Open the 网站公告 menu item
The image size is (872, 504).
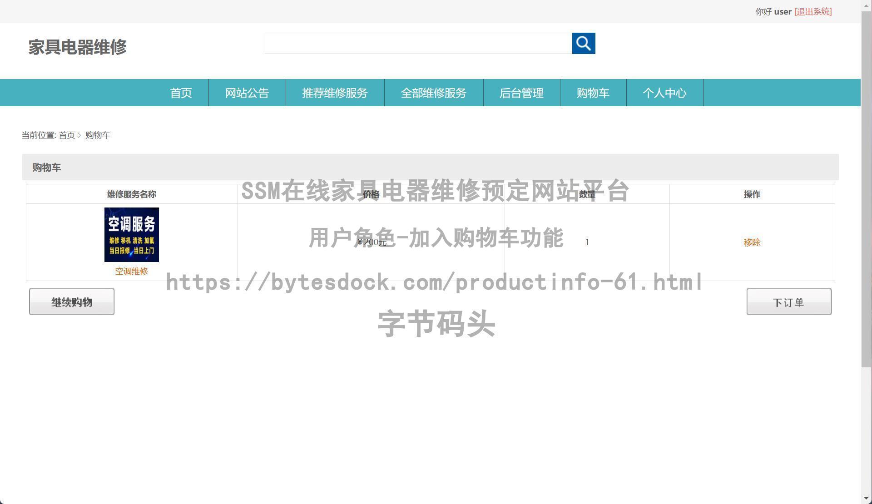click(x=247, y=93)
